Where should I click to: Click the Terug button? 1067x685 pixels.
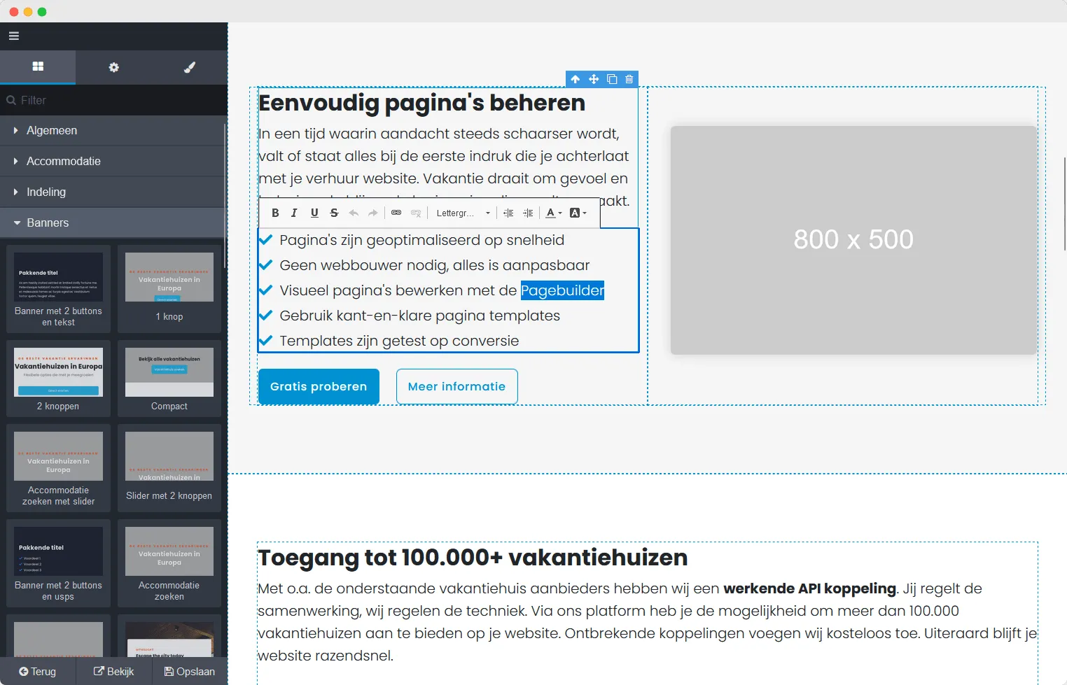(37, 672)
